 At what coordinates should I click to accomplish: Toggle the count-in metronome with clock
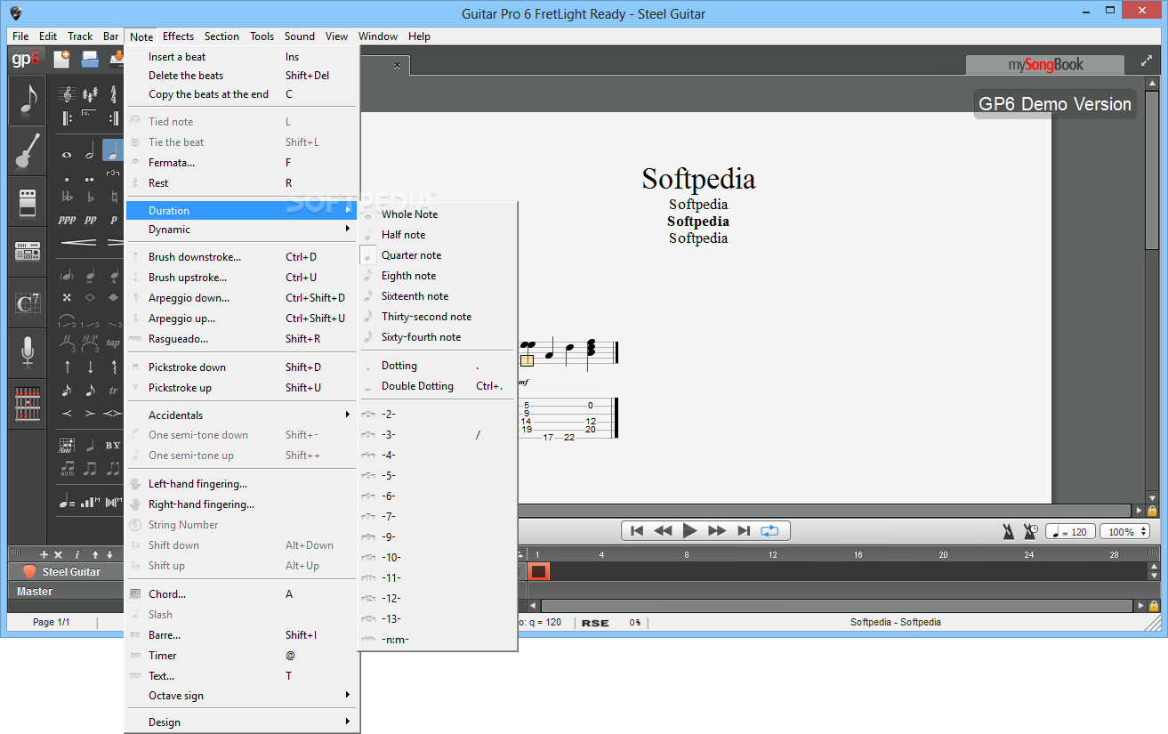point(1030,531)
